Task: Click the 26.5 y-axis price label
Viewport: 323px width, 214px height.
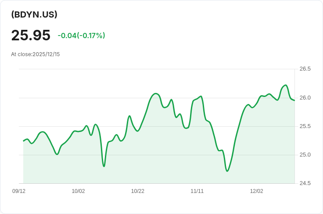Action: (x=305, y=69)
